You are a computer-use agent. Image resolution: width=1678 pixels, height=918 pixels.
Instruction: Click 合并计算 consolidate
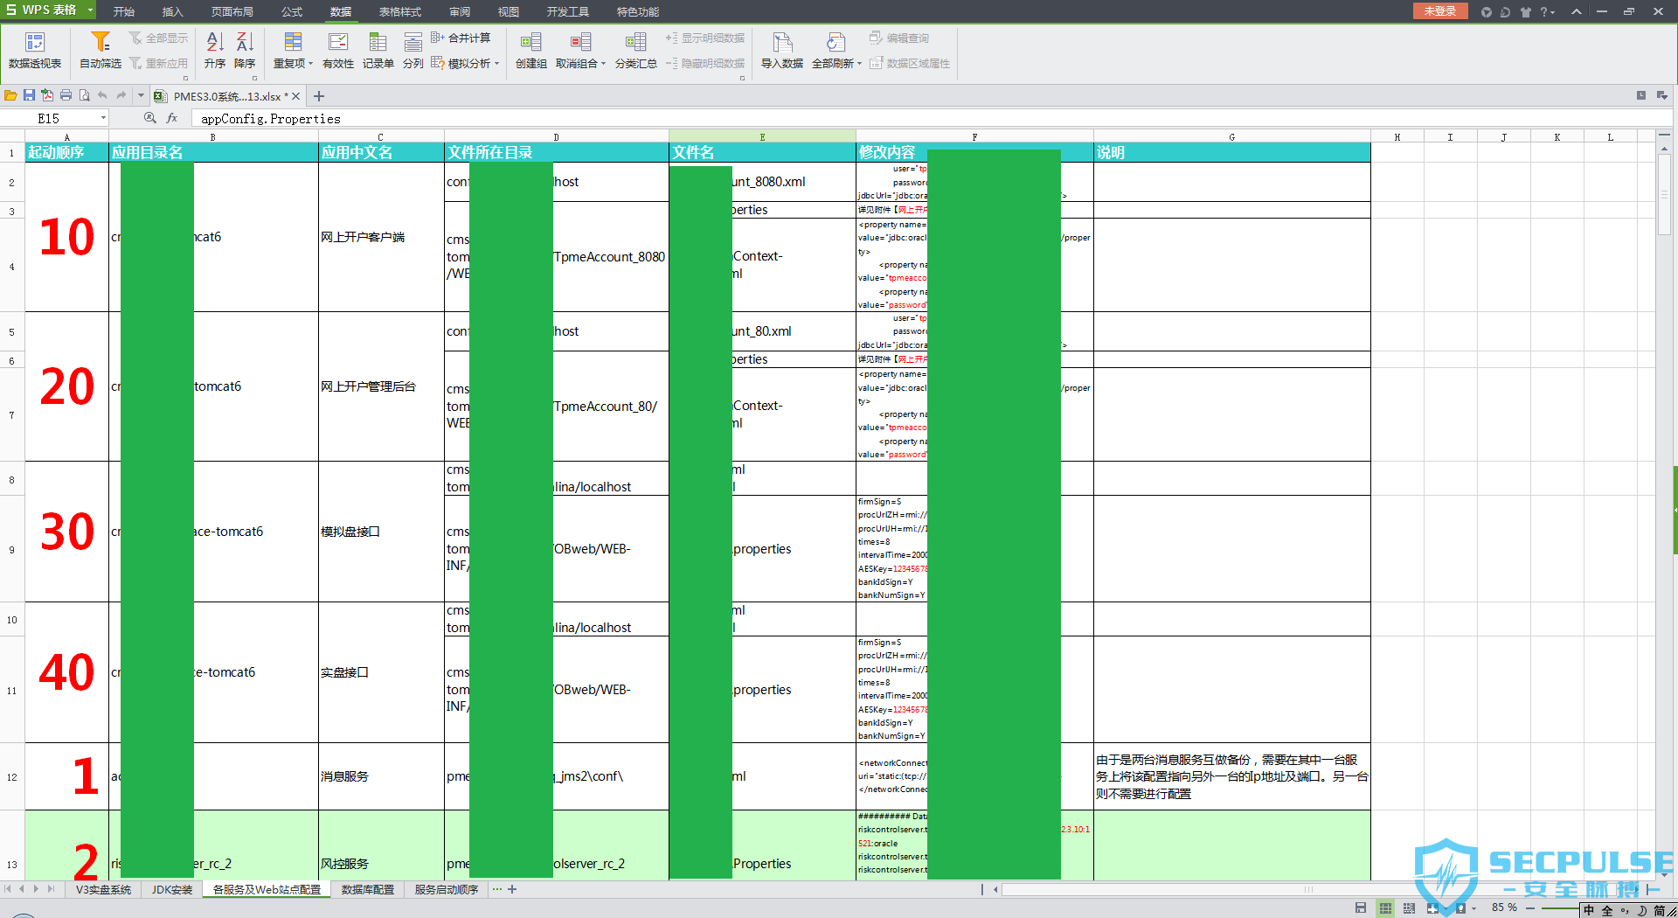[x=461, y=38]
